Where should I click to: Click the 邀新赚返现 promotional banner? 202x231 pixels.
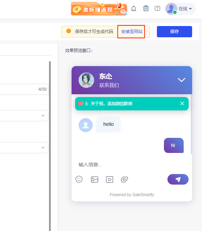click(99, 9)
